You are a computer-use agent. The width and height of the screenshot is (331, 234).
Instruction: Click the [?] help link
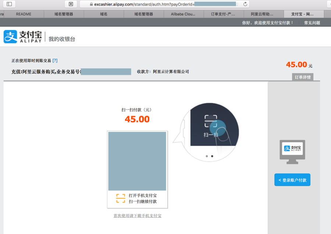point(55,61)
